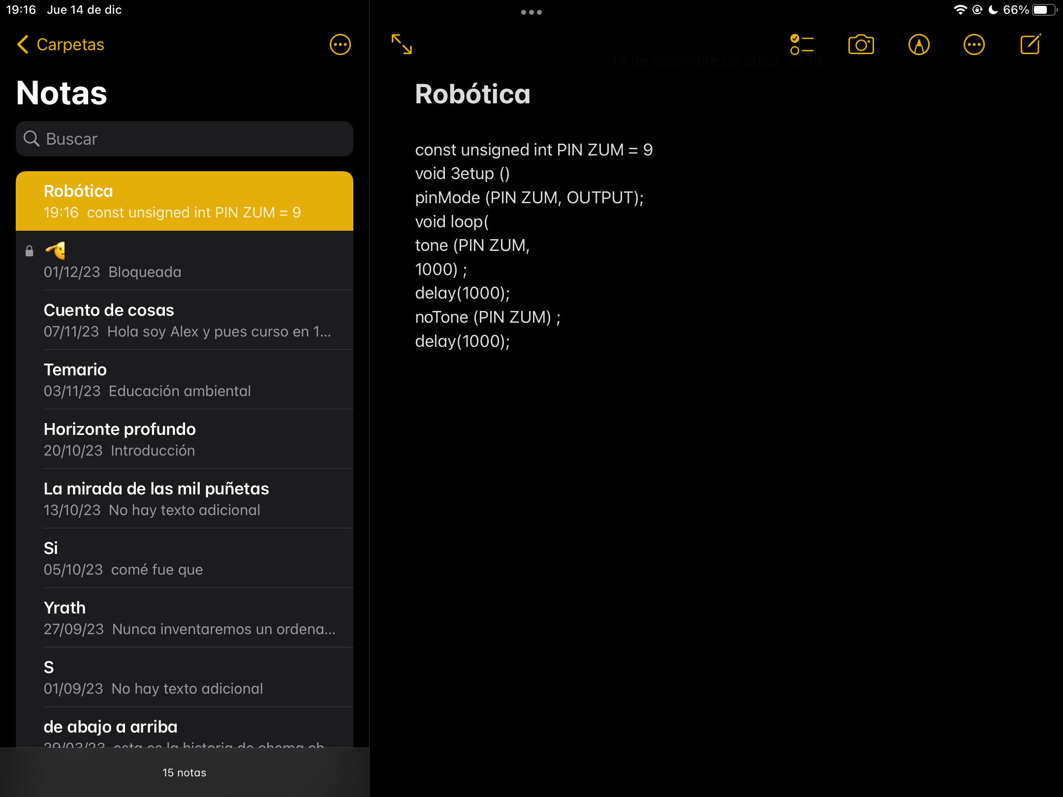This screenshot has height=797, width=1063.
Task: Open the notes list ellipsis menu
Action: click(340, 45)
